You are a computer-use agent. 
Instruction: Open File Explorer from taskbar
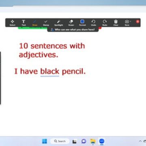[x=93, y=142]
